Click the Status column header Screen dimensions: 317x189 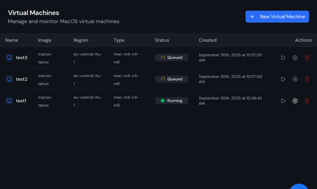pos(162,40)
